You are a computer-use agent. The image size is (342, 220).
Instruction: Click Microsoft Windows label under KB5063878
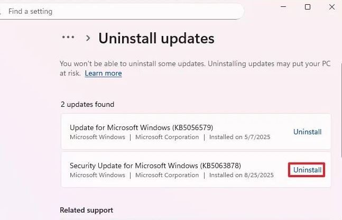[x=97, y=175]
